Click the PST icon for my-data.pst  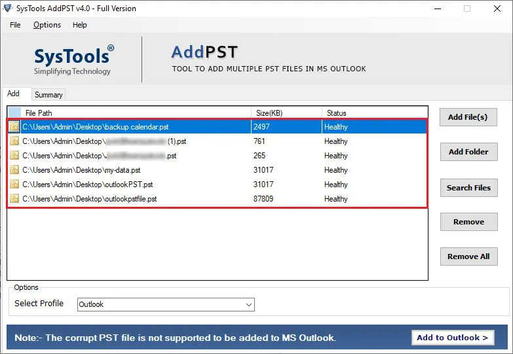14,169
